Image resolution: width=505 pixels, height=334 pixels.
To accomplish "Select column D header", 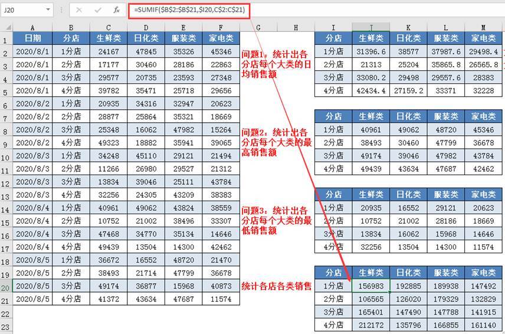I will [146, 28].
